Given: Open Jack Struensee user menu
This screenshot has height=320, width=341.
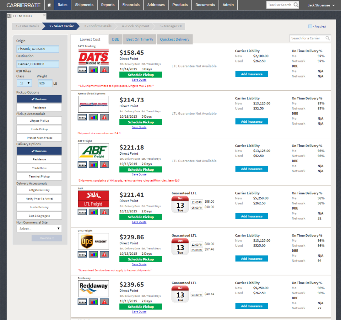Looking at the screenshot, I should pos(321,5).
